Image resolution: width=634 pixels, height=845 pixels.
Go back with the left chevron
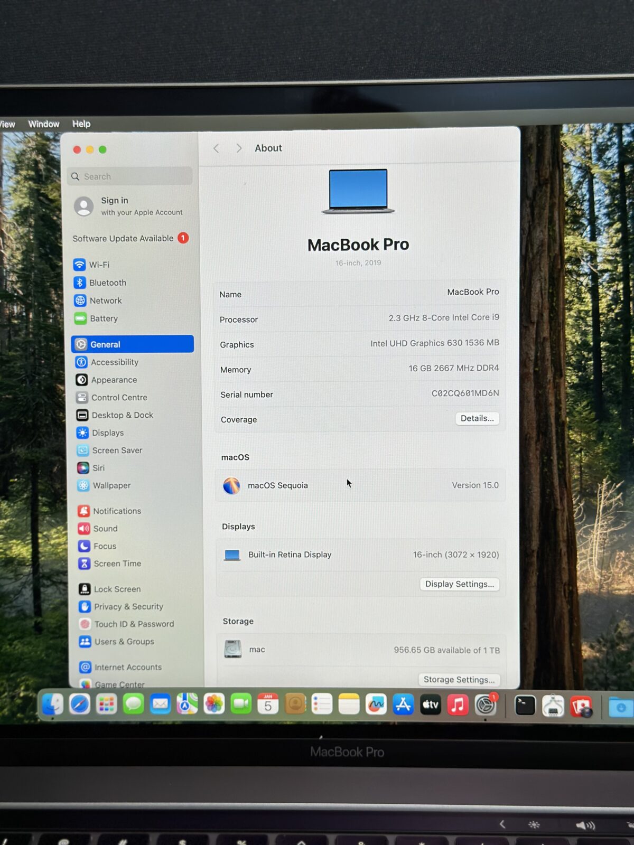point(216,148)
